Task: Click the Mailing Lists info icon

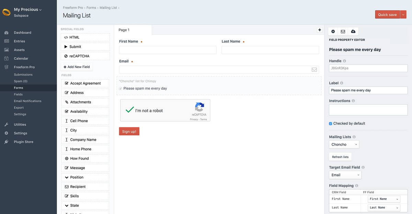Action: coord(354,137)
